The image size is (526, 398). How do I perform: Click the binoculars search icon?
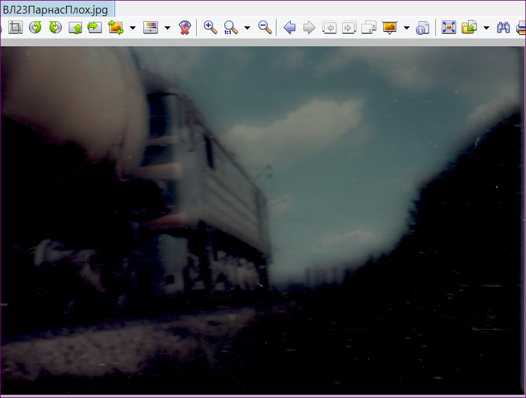pos(503,28)
